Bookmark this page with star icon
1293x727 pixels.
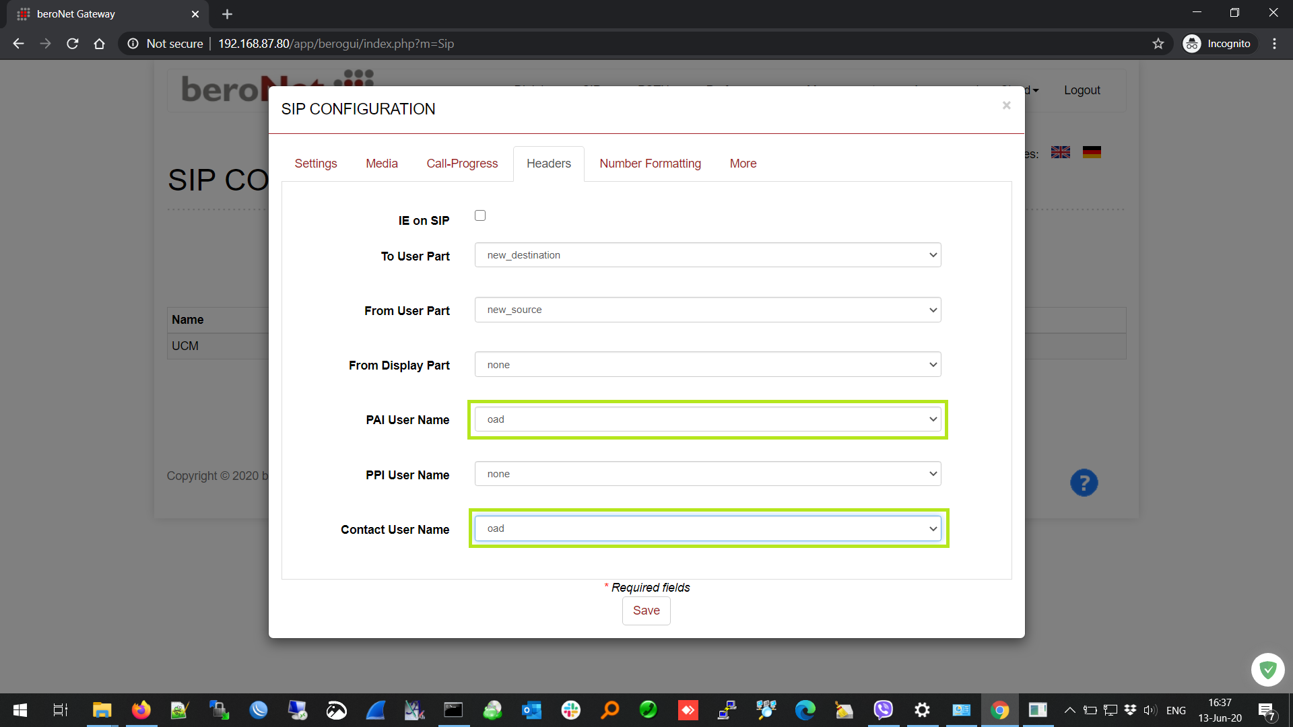tap(1158, 44)
